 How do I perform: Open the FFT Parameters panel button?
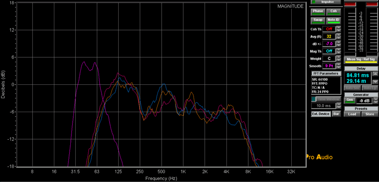coord(326,73)
